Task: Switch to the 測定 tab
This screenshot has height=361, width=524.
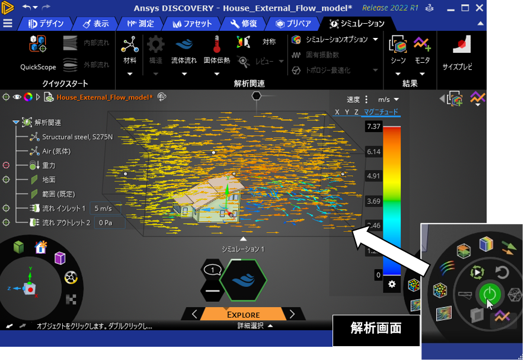Action: click(x=141, y=23)
